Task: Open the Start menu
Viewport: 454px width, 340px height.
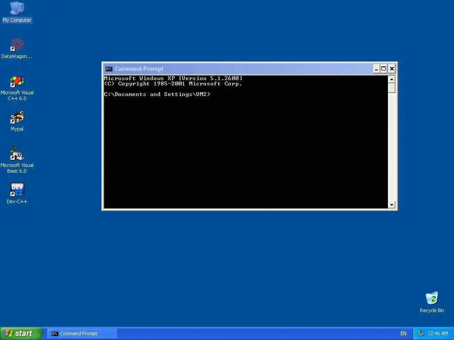Action: tap(21, 333)
